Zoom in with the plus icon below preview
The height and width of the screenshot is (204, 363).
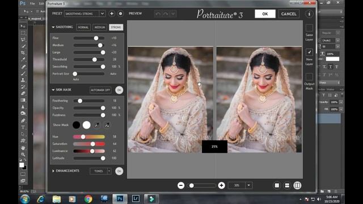coord(222,185)
